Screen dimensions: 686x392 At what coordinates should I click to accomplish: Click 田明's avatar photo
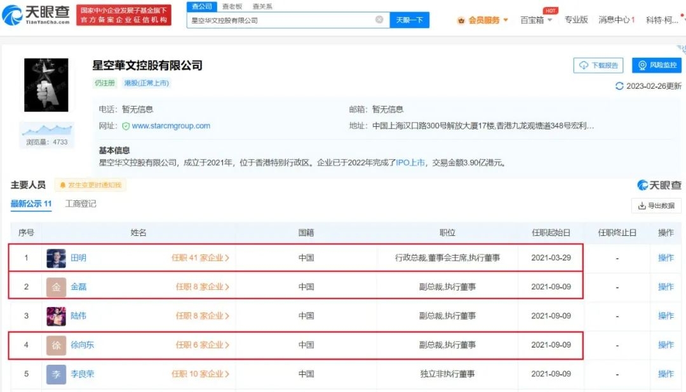coord(56,258)
